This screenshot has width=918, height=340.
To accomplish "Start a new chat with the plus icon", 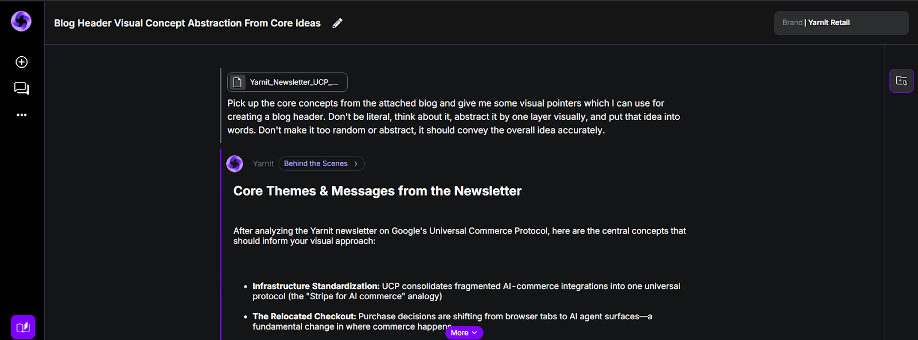I will coord(22,62).
